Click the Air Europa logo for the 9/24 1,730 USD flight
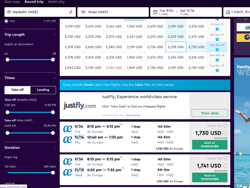 (x=67, y=129)
